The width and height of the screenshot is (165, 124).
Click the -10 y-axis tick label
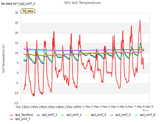click(x=16, y=93)
